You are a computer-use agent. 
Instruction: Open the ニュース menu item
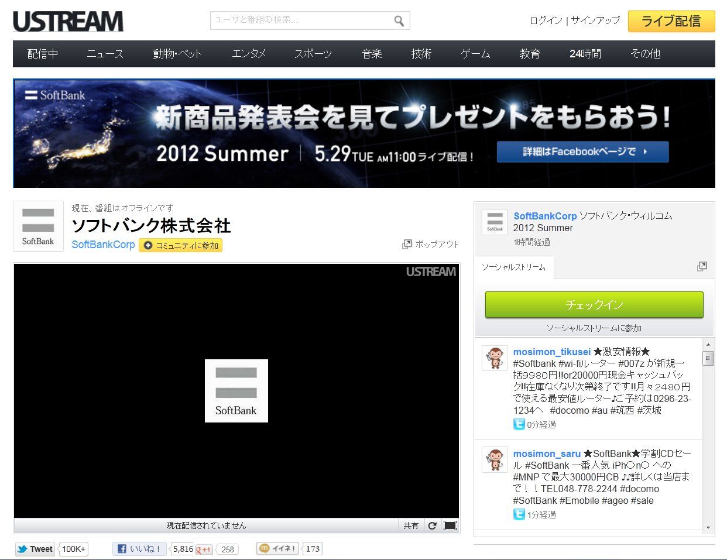click(105, 54)
